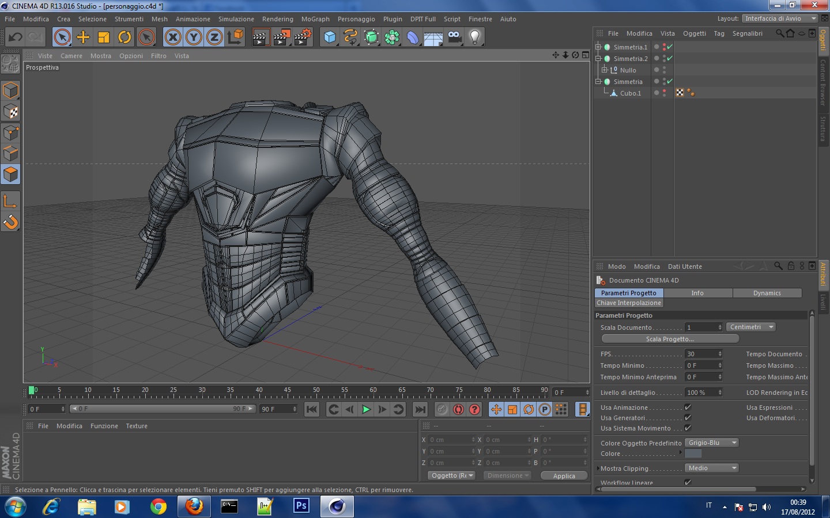Image resolution: width=830 pixels, height=518 pixels.
Task: Open the MoGraph menu
Action: click(315, 19)
